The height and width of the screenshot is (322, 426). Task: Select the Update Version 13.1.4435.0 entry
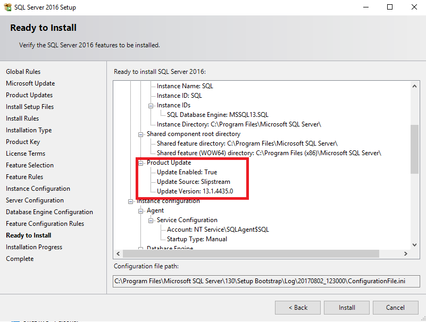point(195,191)
